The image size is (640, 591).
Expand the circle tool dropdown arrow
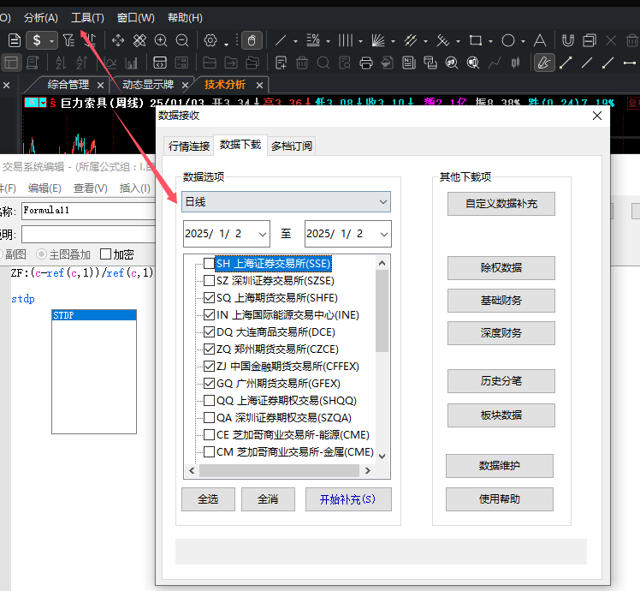524,41
